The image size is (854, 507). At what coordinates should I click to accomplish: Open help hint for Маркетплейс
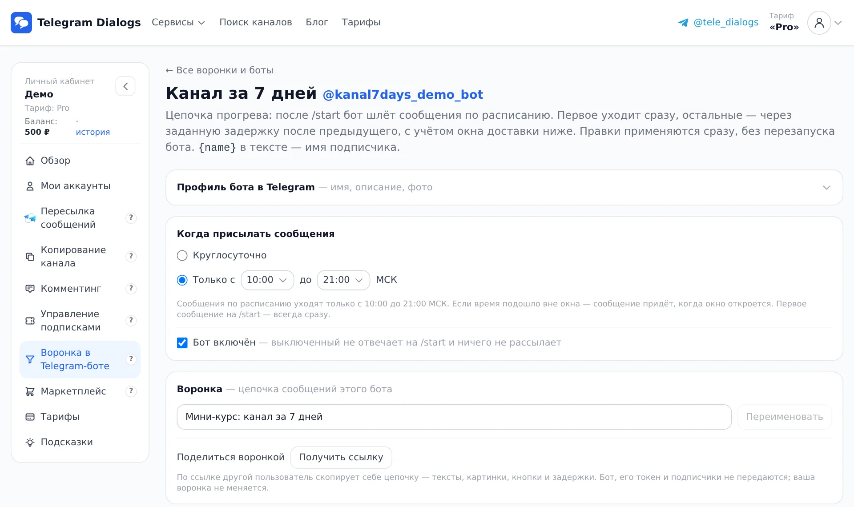131,391
